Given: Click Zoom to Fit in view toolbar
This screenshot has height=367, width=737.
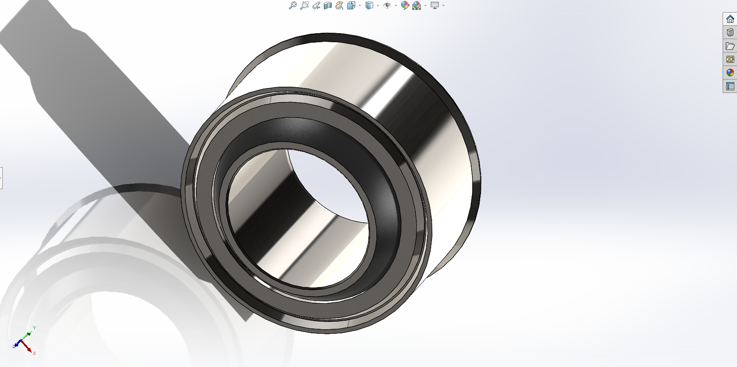Looking at the screenshot, I should click(x=292, y=5).
